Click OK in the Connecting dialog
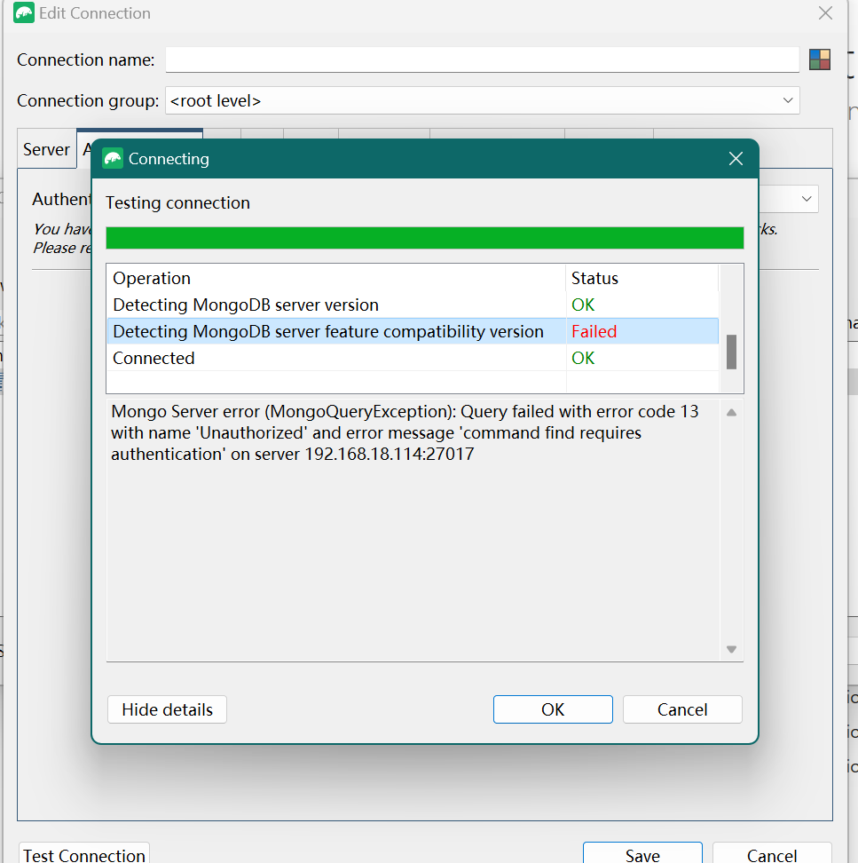The height and width of the screenshot is (863, 858). pos(553,709)
